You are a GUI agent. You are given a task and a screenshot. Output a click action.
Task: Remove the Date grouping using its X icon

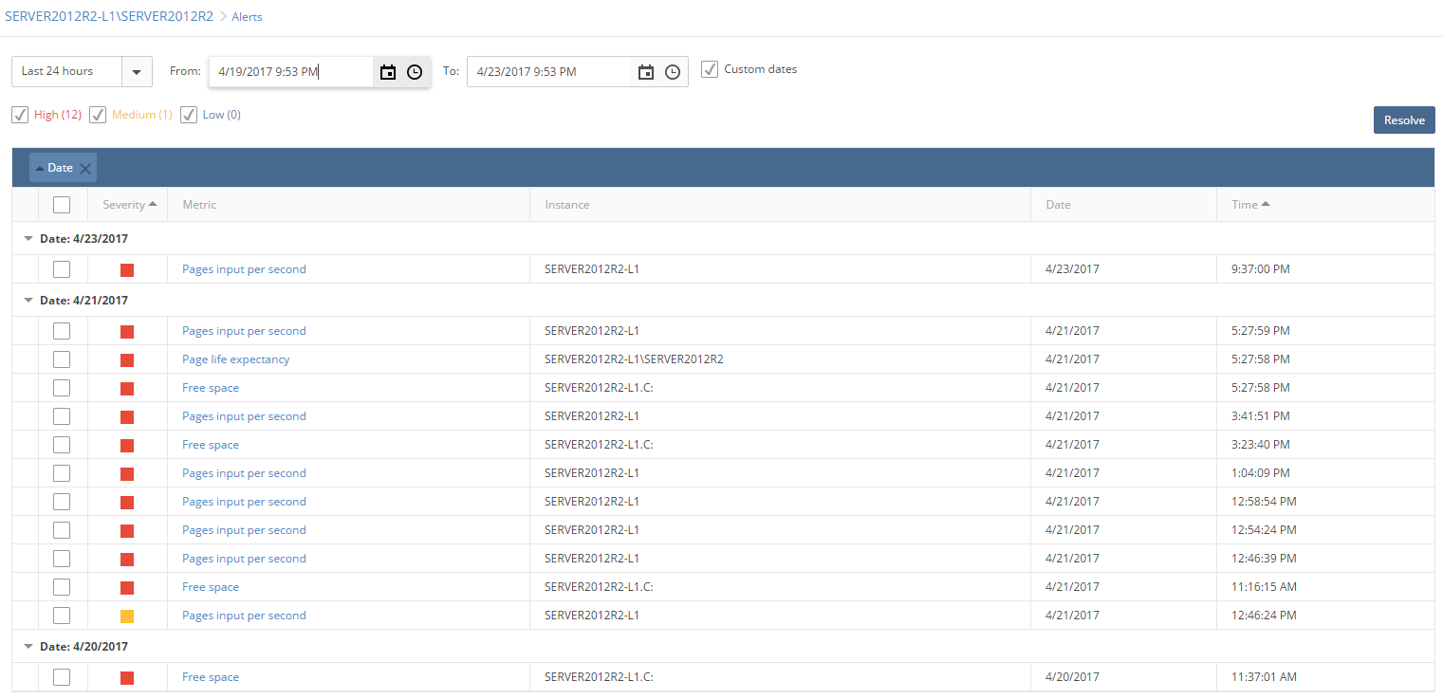[85, 167]
